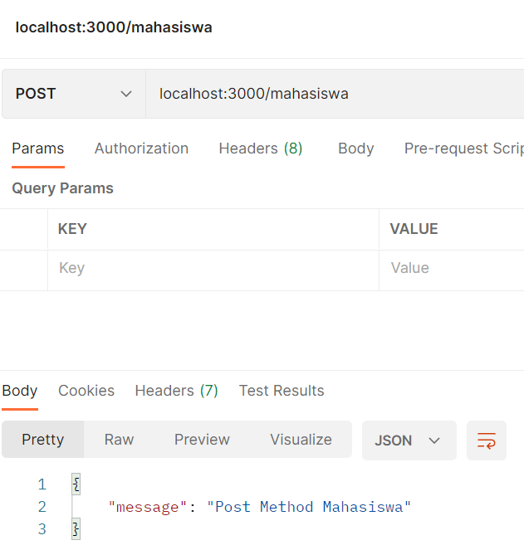Open the request Headers (8) tab
The height and width of the screenshot is (550, 524).
pyautogui.click(x=261, y=148)
